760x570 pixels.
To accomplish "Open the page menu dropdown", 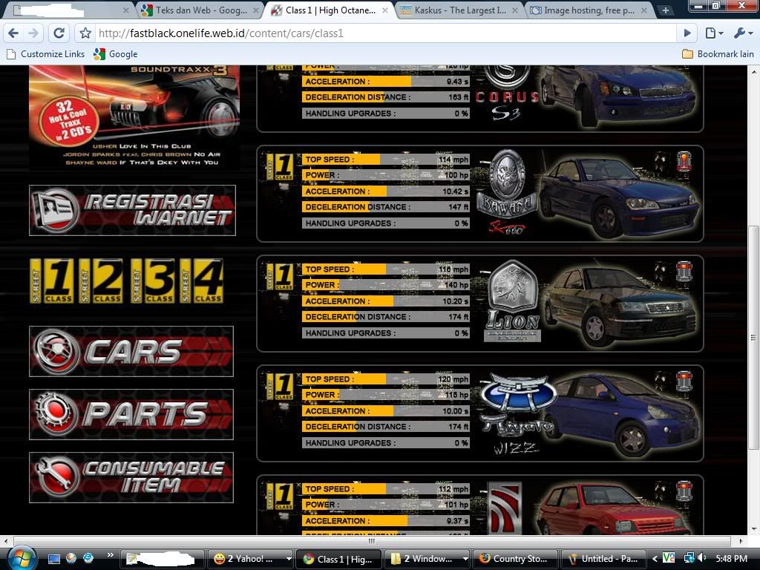I will coord(714,33).
